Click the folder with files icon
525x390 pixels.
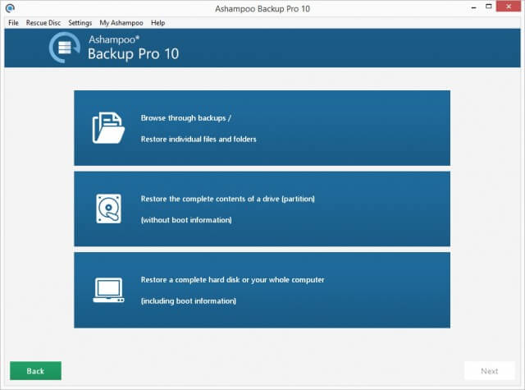(x=108, y=128)
